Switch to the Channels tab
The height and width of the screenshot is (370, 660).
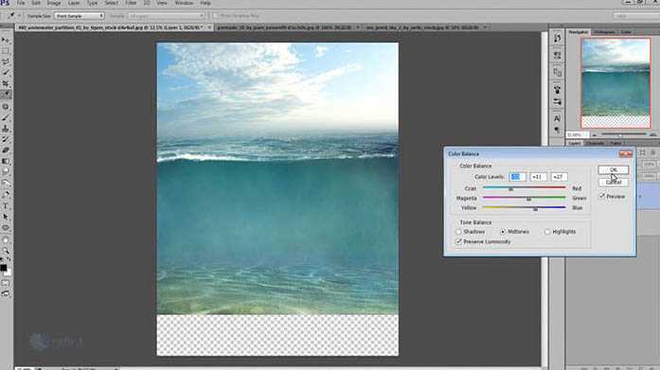coord(596,143)
